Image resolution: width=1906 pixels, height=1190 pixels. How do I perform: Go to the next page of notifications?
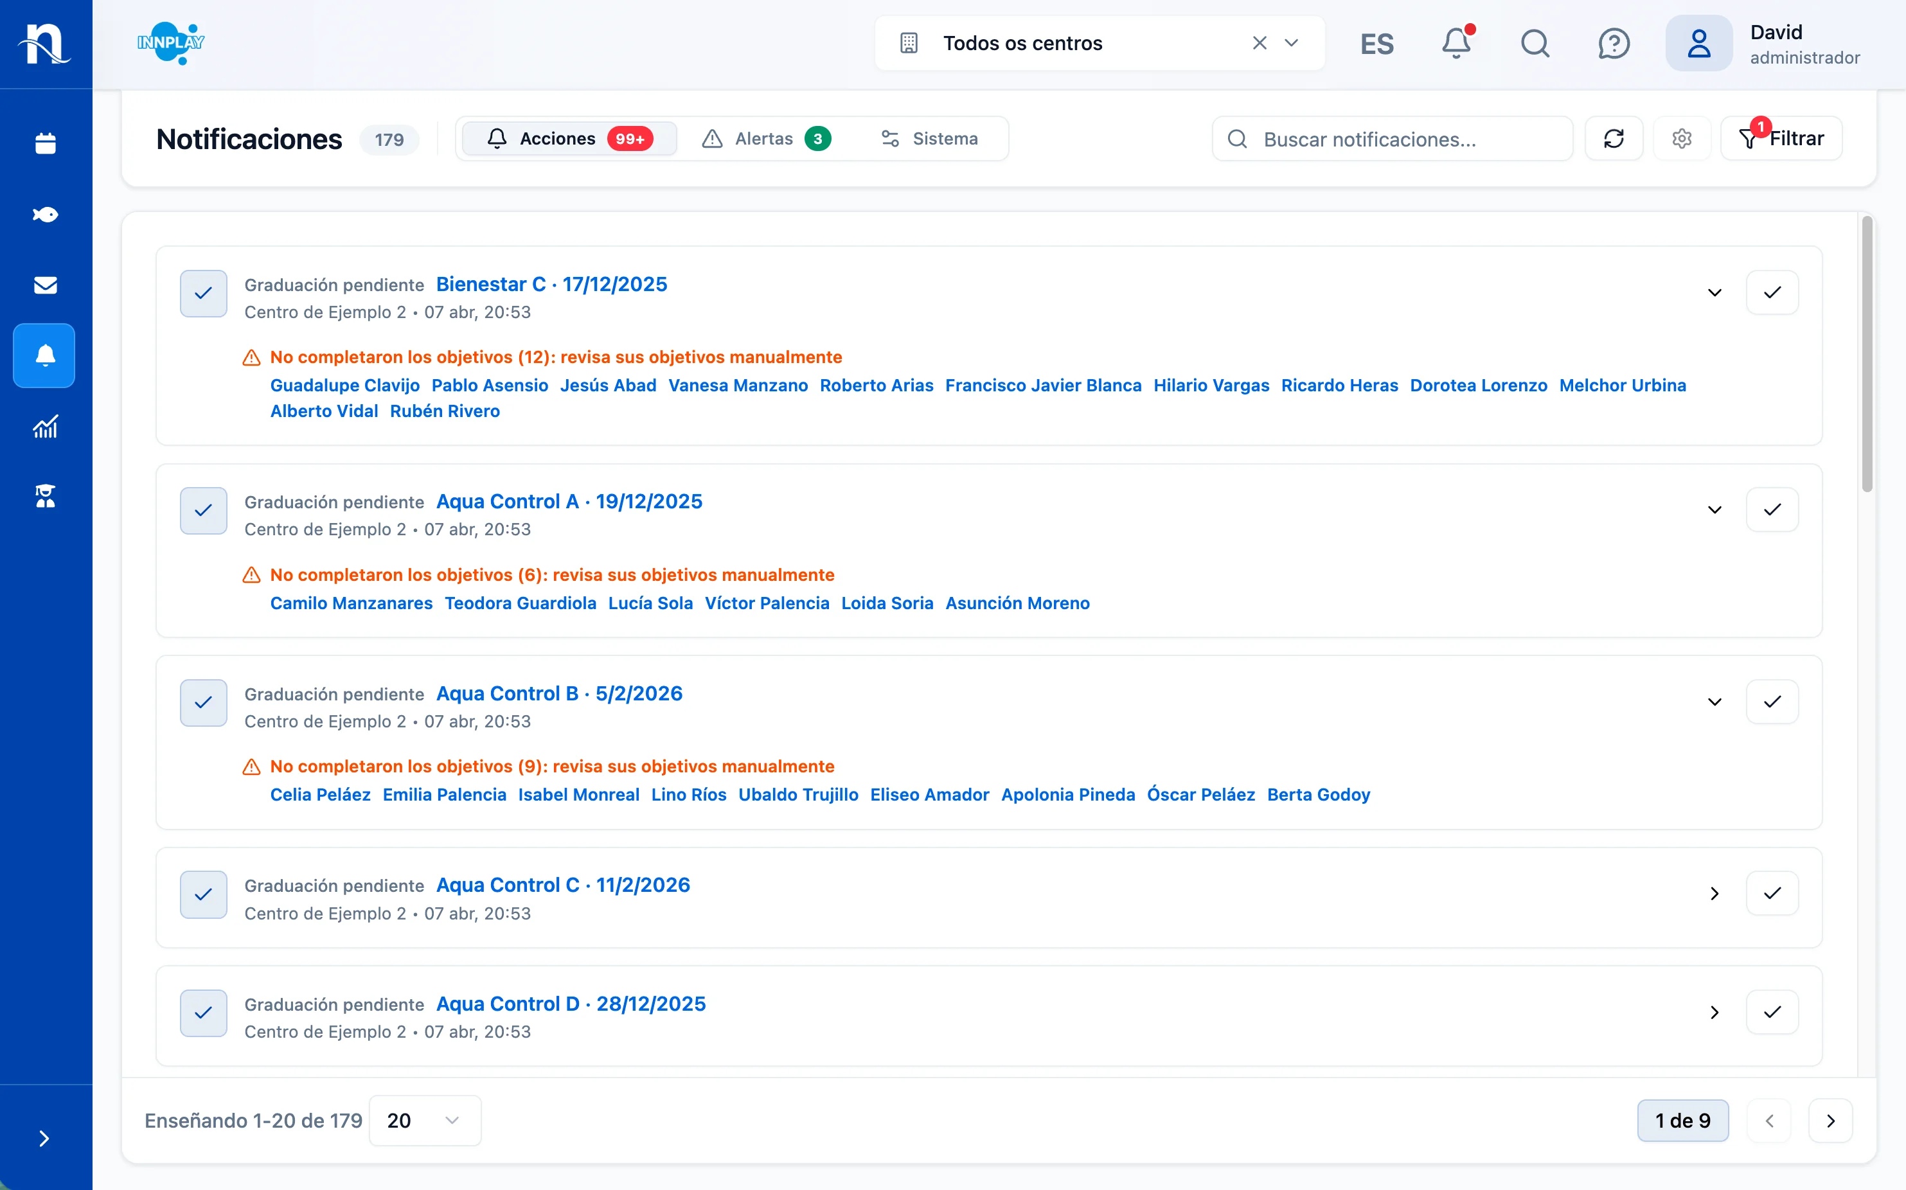(x=1831, y=1120)
